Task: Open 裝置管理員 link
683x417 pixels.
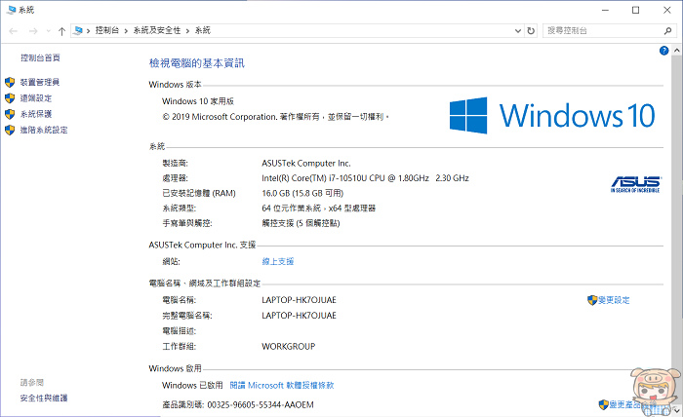Action: click(40, 82)
